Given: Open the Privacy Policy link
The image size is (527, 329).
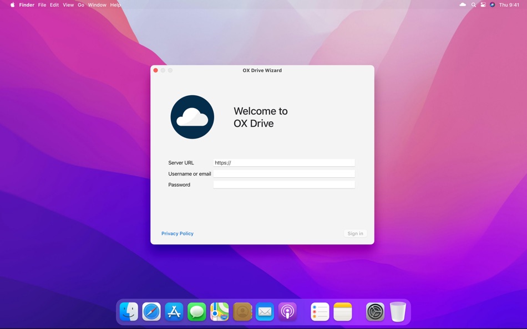Looking at the screenshot, I should pyautogui.click(x=178, y=233).
